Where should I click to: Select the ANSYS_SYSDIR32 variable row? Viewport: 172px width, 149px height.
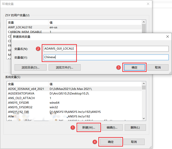point(74,107)
